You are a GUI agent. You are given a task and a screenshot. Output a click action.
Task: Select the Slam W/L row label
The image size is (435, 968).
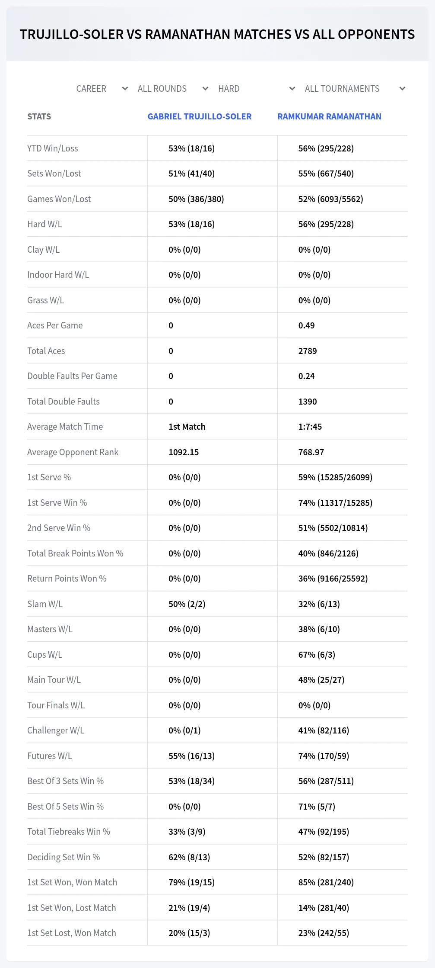point(45,604)
